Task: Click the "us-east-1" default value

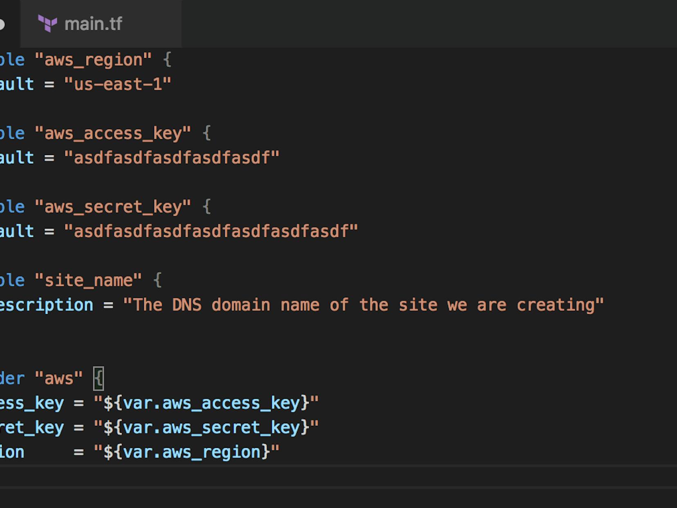Action: [x=119, y=84]
